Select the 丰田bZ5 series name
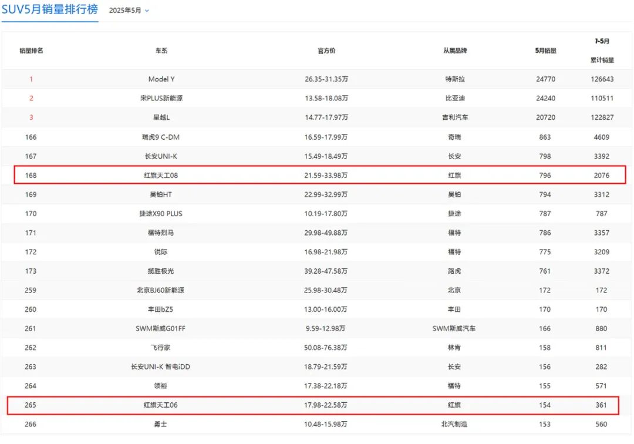The height and width of the screenshot is (444, 634). 160,310
